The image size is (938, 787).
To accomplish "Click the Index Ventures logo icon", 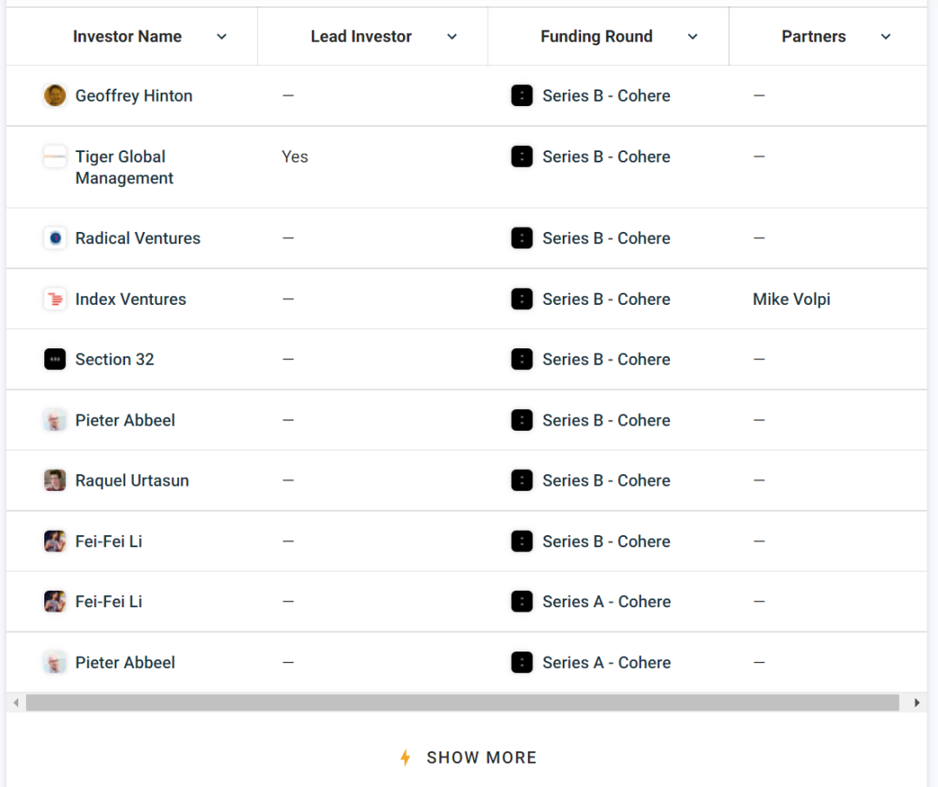I will coord(55,299).
